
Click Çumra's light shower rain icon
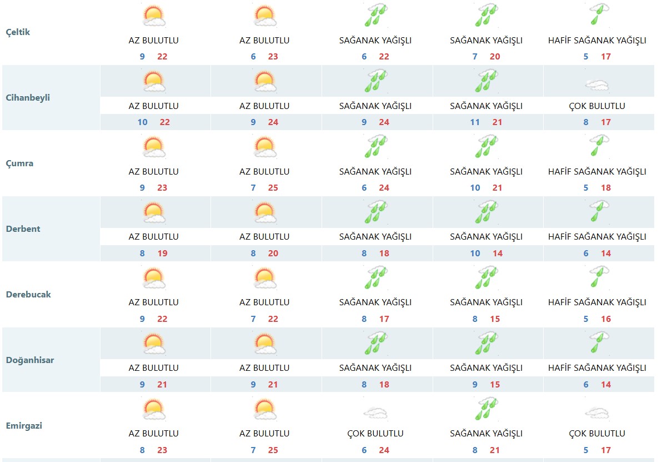pos(599,146)
